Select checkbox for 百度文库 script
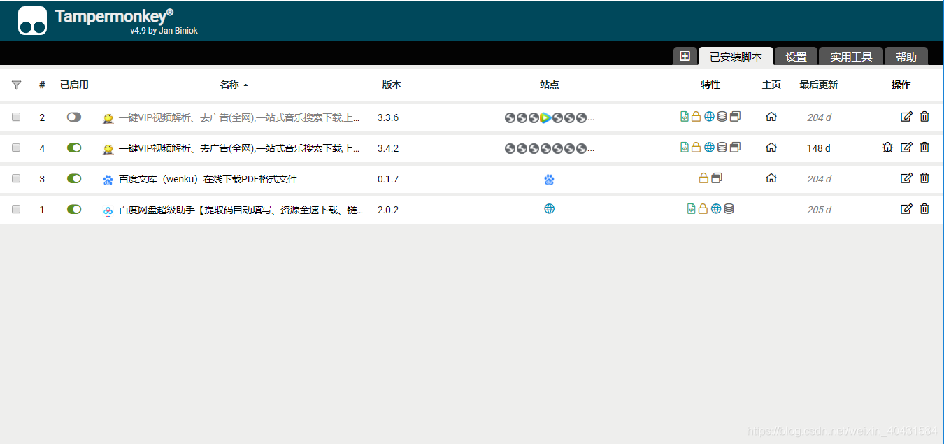The image size is (944, 444). point(16,178)
